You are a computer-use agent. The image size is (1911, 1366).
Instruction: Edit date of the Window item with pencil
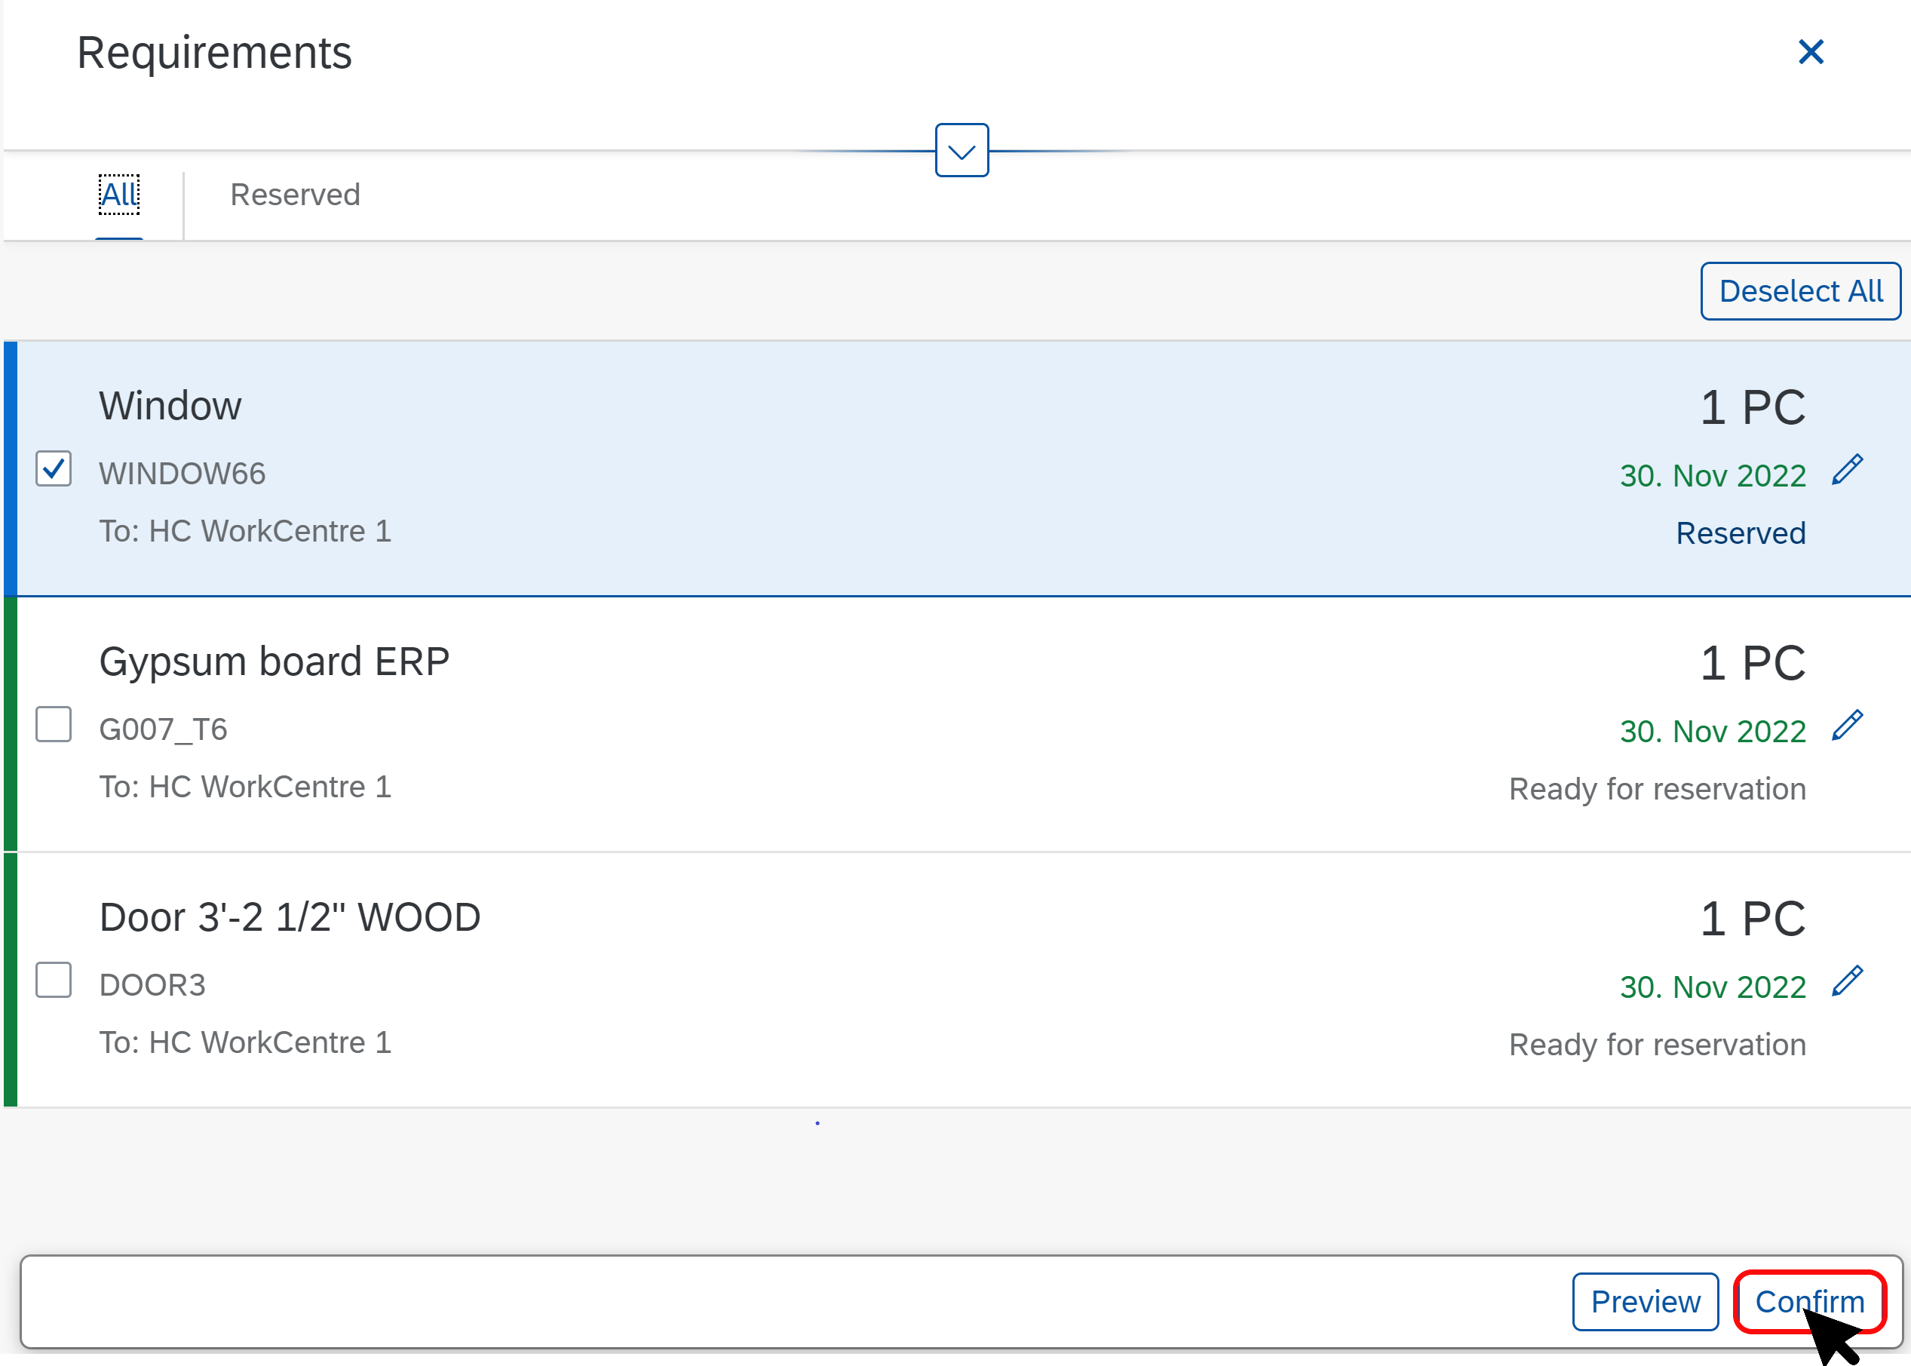pos(1848,469)
